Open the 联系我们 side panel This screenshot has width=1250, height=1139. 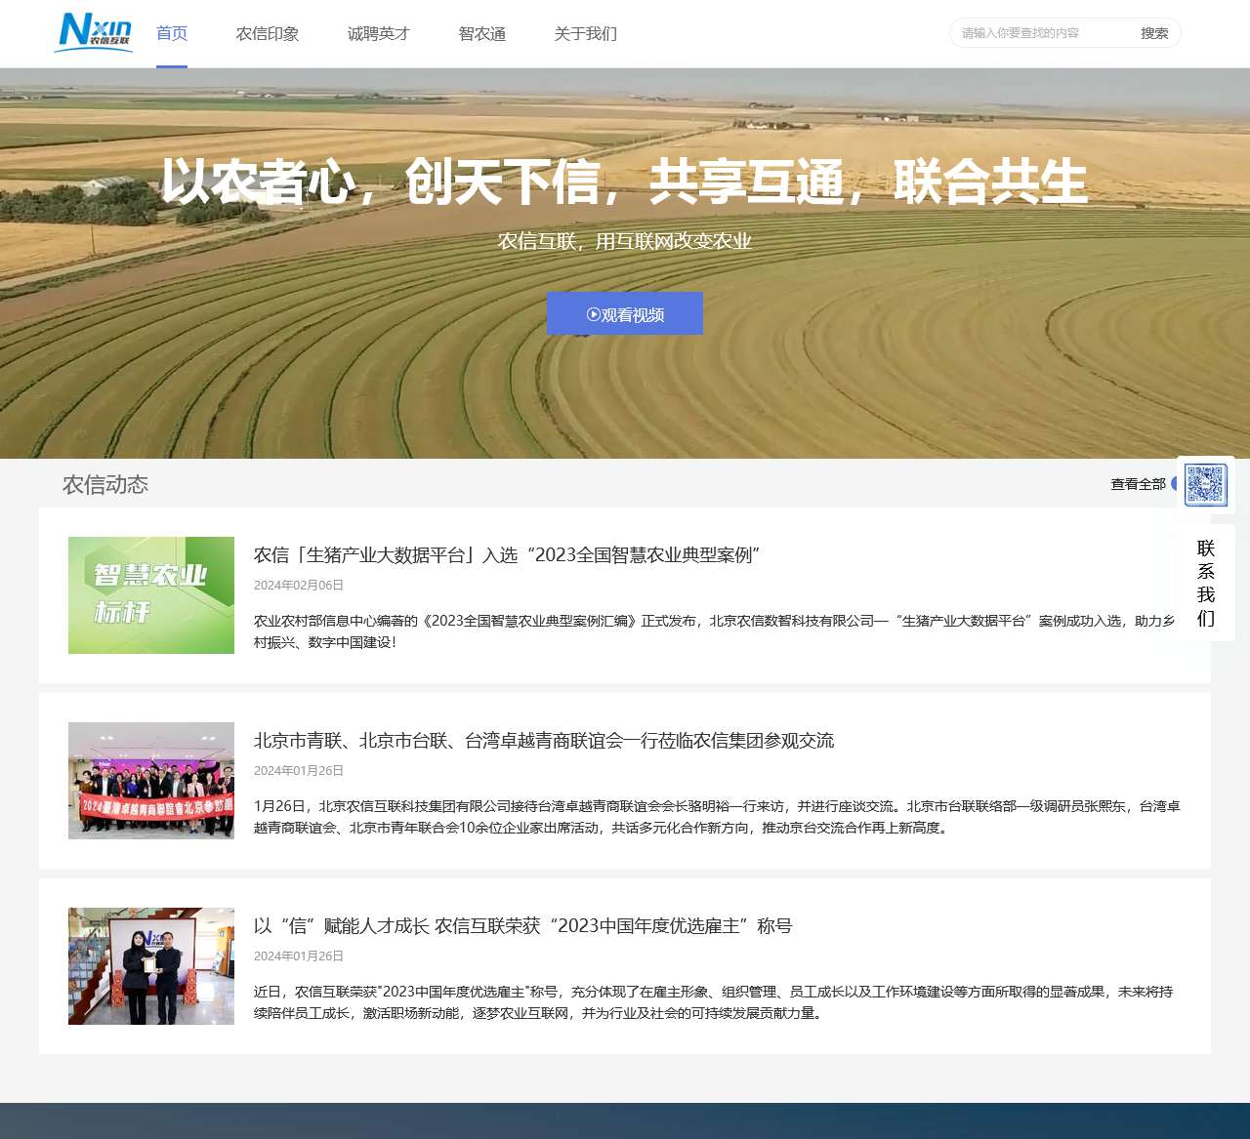pyautogui.click(x=1206, y=583)
